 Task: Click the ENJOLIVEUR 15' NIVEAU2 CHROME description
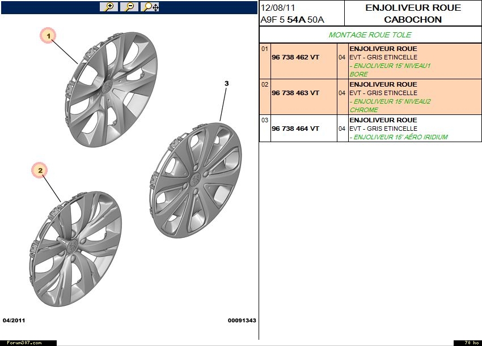(x=390, y=105)
